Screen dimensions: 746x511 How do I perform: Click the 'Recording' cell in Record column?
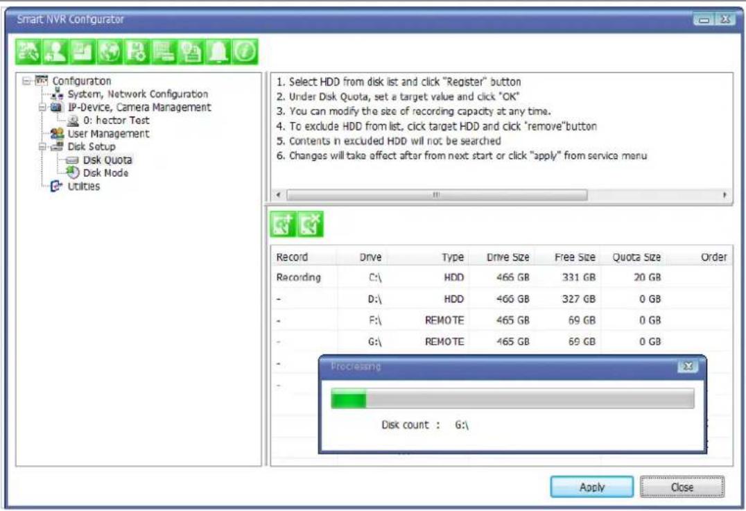tap(298, 277)
